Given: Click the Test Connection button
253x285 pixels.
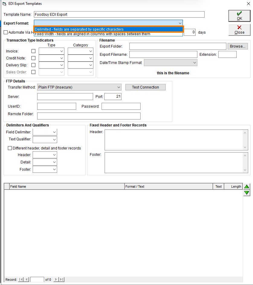Looking at the screenshot, I should (x=145, y=87).
